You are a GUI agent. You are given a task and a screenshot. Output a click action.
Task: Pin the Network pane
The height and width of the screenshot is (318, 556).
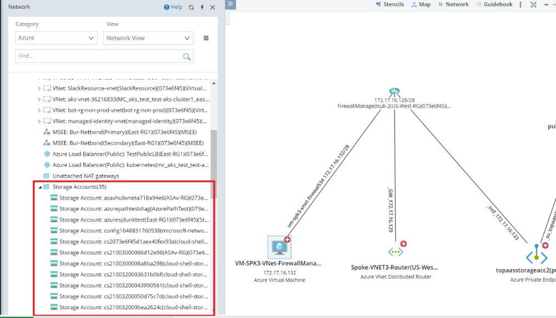pos(202,7)
